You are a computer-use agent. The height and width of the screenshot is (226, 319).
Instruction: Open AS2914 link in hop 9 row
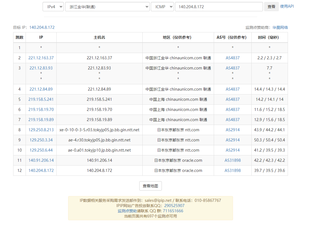point(232,140)
